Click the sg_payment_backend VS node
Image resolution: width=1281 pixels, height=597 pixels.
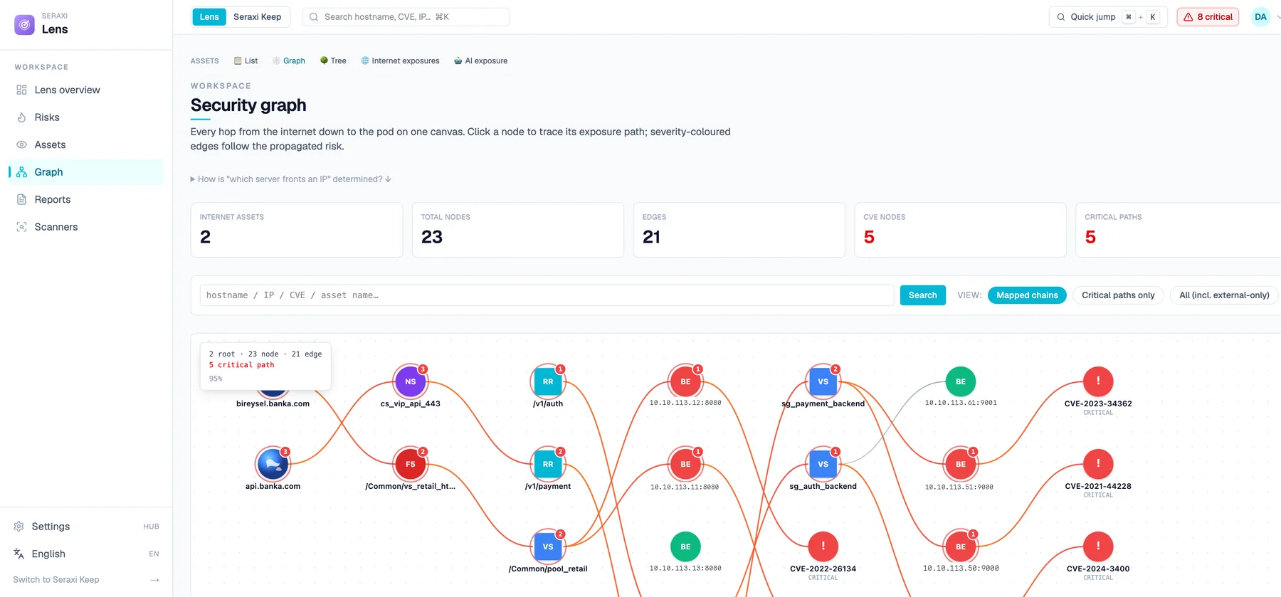[823, 382]
